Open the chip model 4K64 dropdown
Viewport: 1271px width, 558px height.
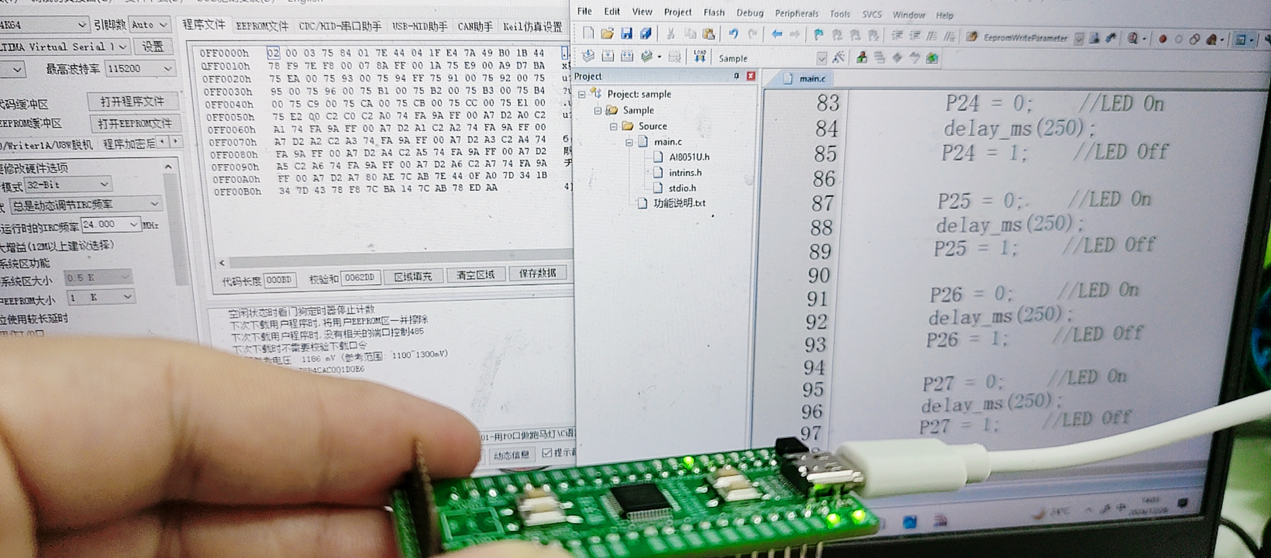point(44,25)
